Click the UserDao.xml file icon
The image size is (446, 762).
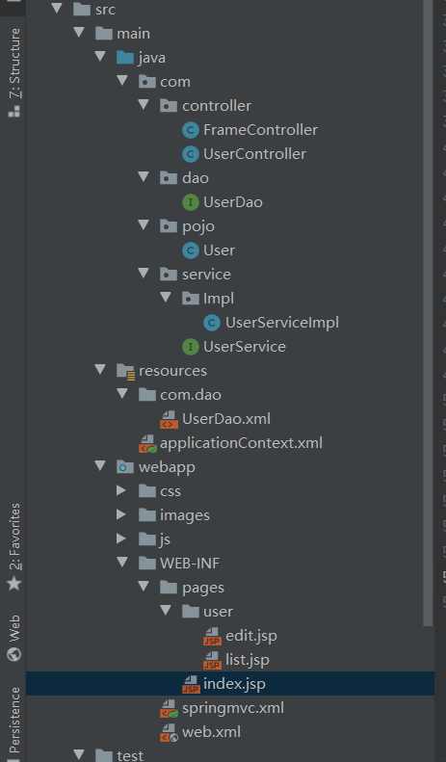click(x=169, y=419)
